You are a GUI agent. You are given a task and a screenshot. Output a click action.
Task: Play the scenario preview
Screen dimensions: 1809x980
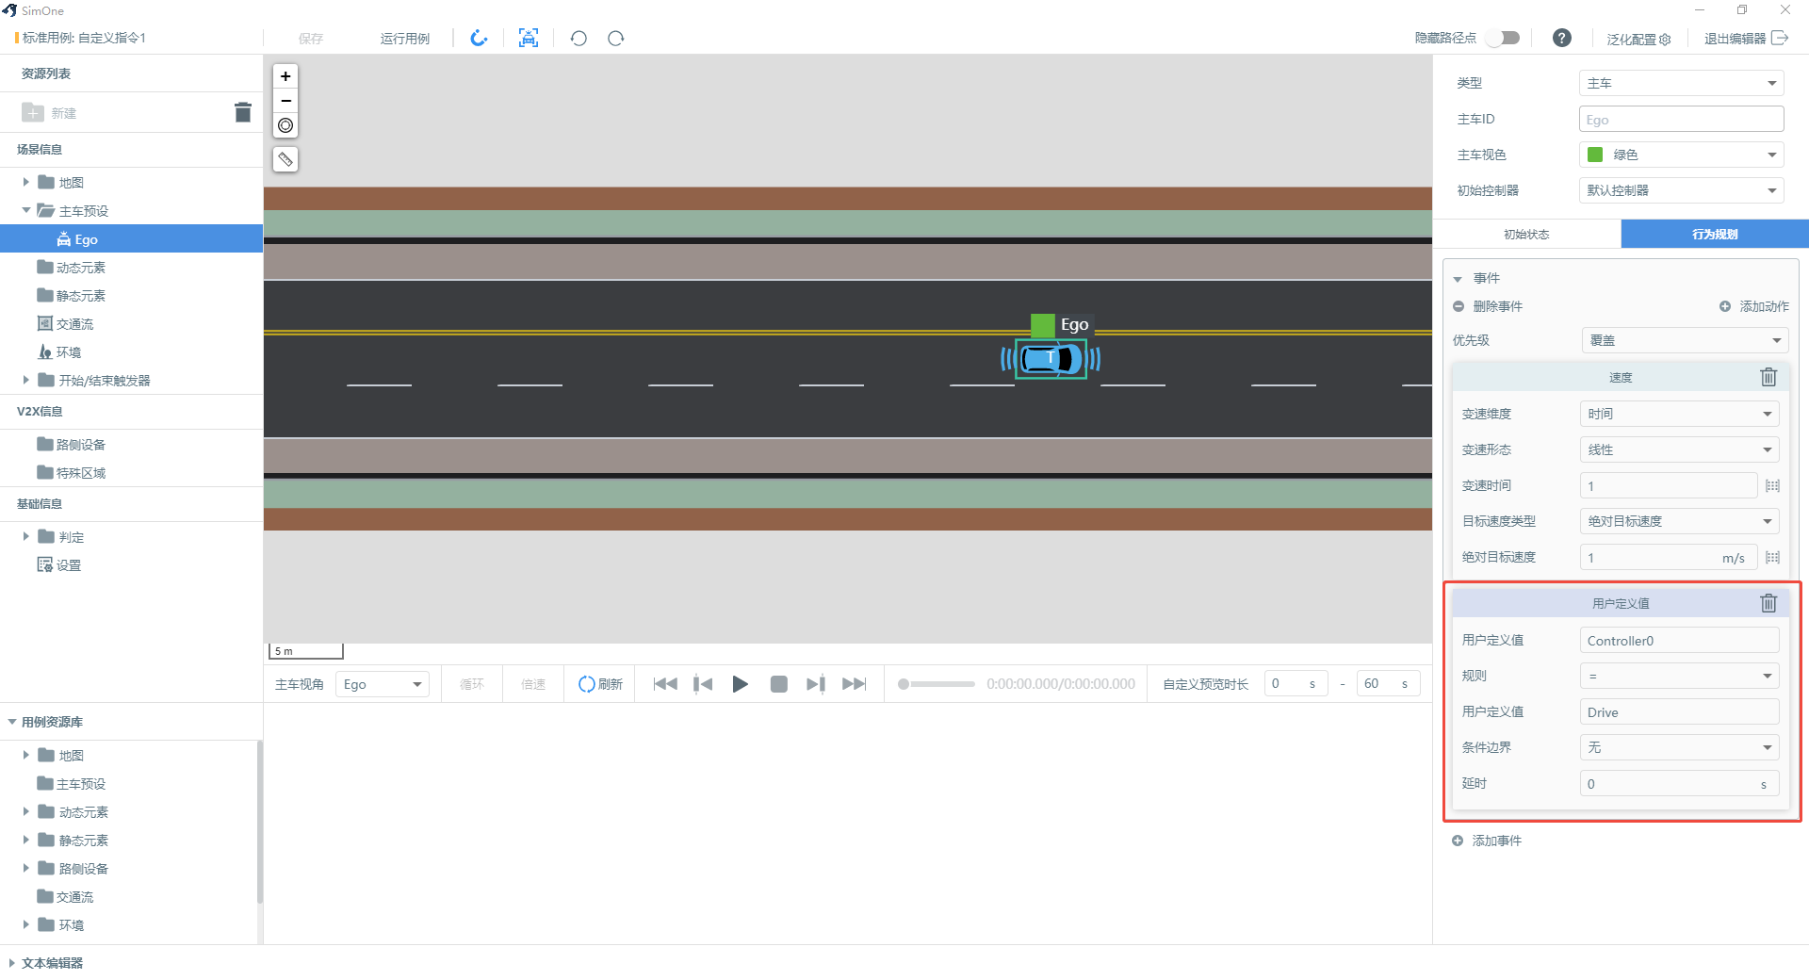741,684
